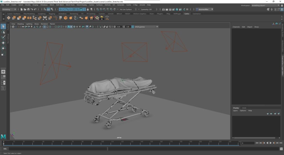
Task: Switch to the Substance shelf tab
Action: [x=197, y=14]
